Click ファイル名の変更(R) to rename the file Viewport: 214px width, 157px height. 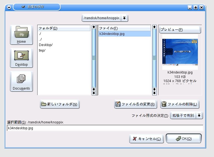click(136, 104)
